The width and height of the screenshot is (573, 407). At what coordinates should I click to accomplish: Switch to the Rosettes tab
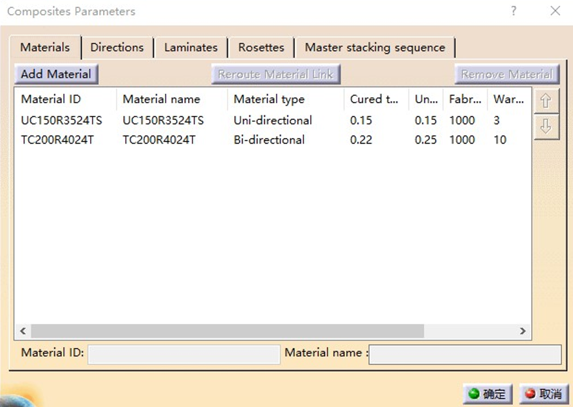click(261, 48)
